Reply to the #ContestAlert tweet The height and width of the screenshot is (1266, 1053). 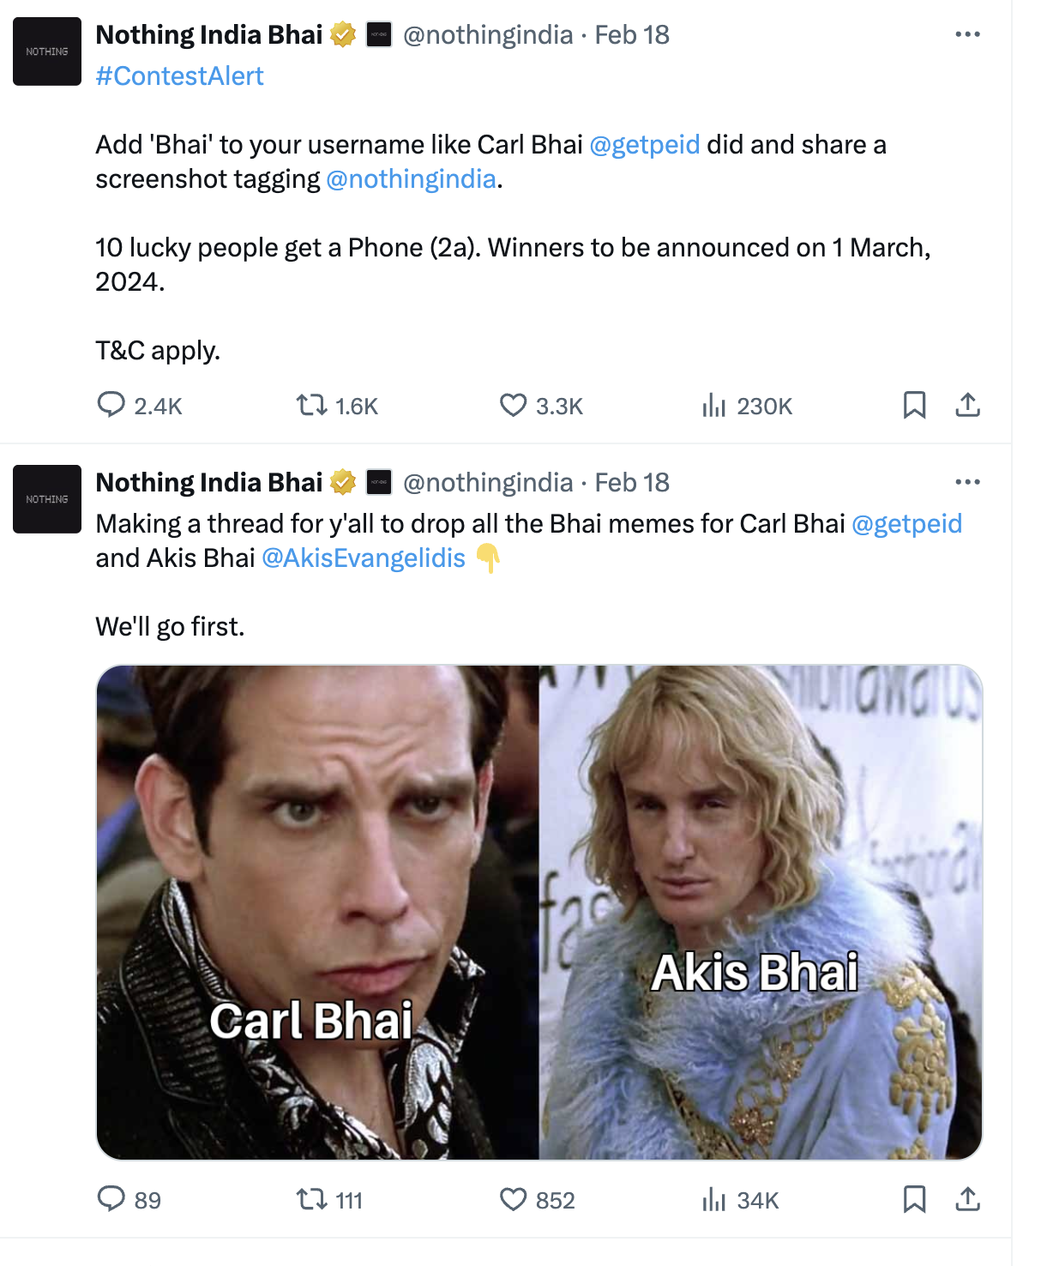[111, 405]
